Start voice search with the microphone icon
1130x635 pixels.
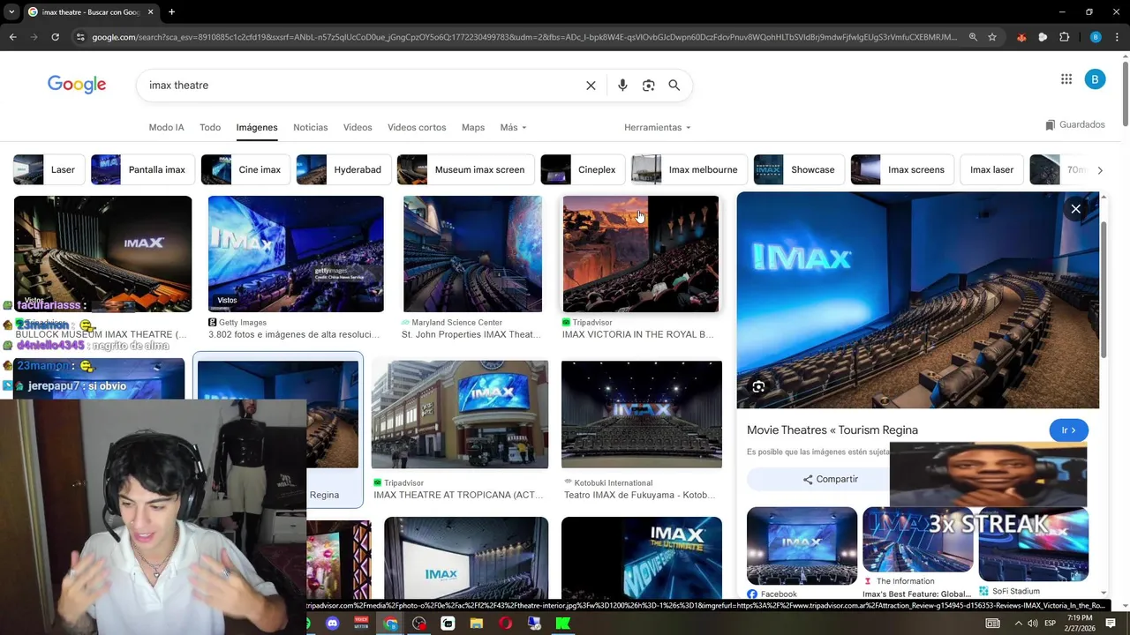pyautogui.click(x=622, y=86)
